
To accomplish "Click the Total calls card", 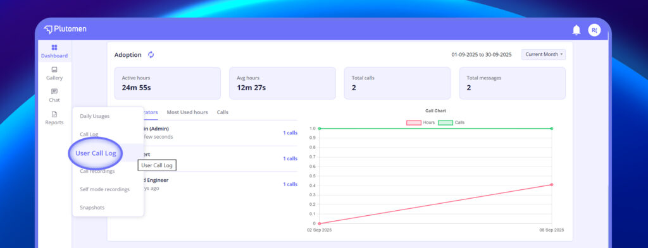I will 397,83.
